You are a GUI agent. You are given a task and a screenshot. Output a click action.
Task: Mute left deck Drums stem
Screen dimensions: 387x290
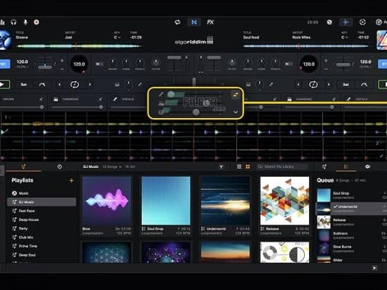click(x=41, y=99)
